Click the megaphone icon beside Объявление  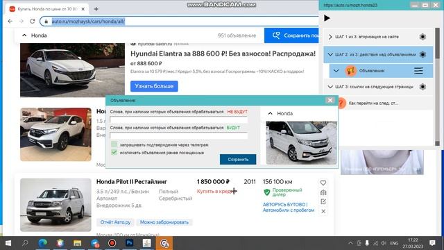click(x=350, y=71)
